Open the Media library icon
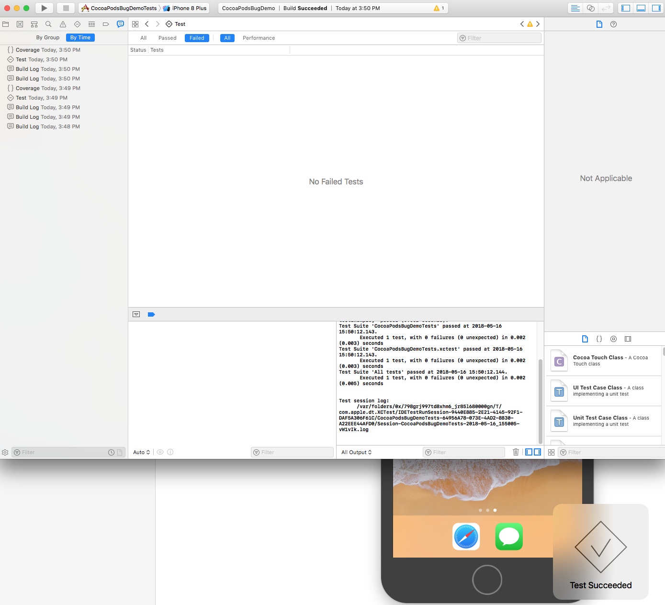This screenshot has height=605, width=665. [628, 339]
